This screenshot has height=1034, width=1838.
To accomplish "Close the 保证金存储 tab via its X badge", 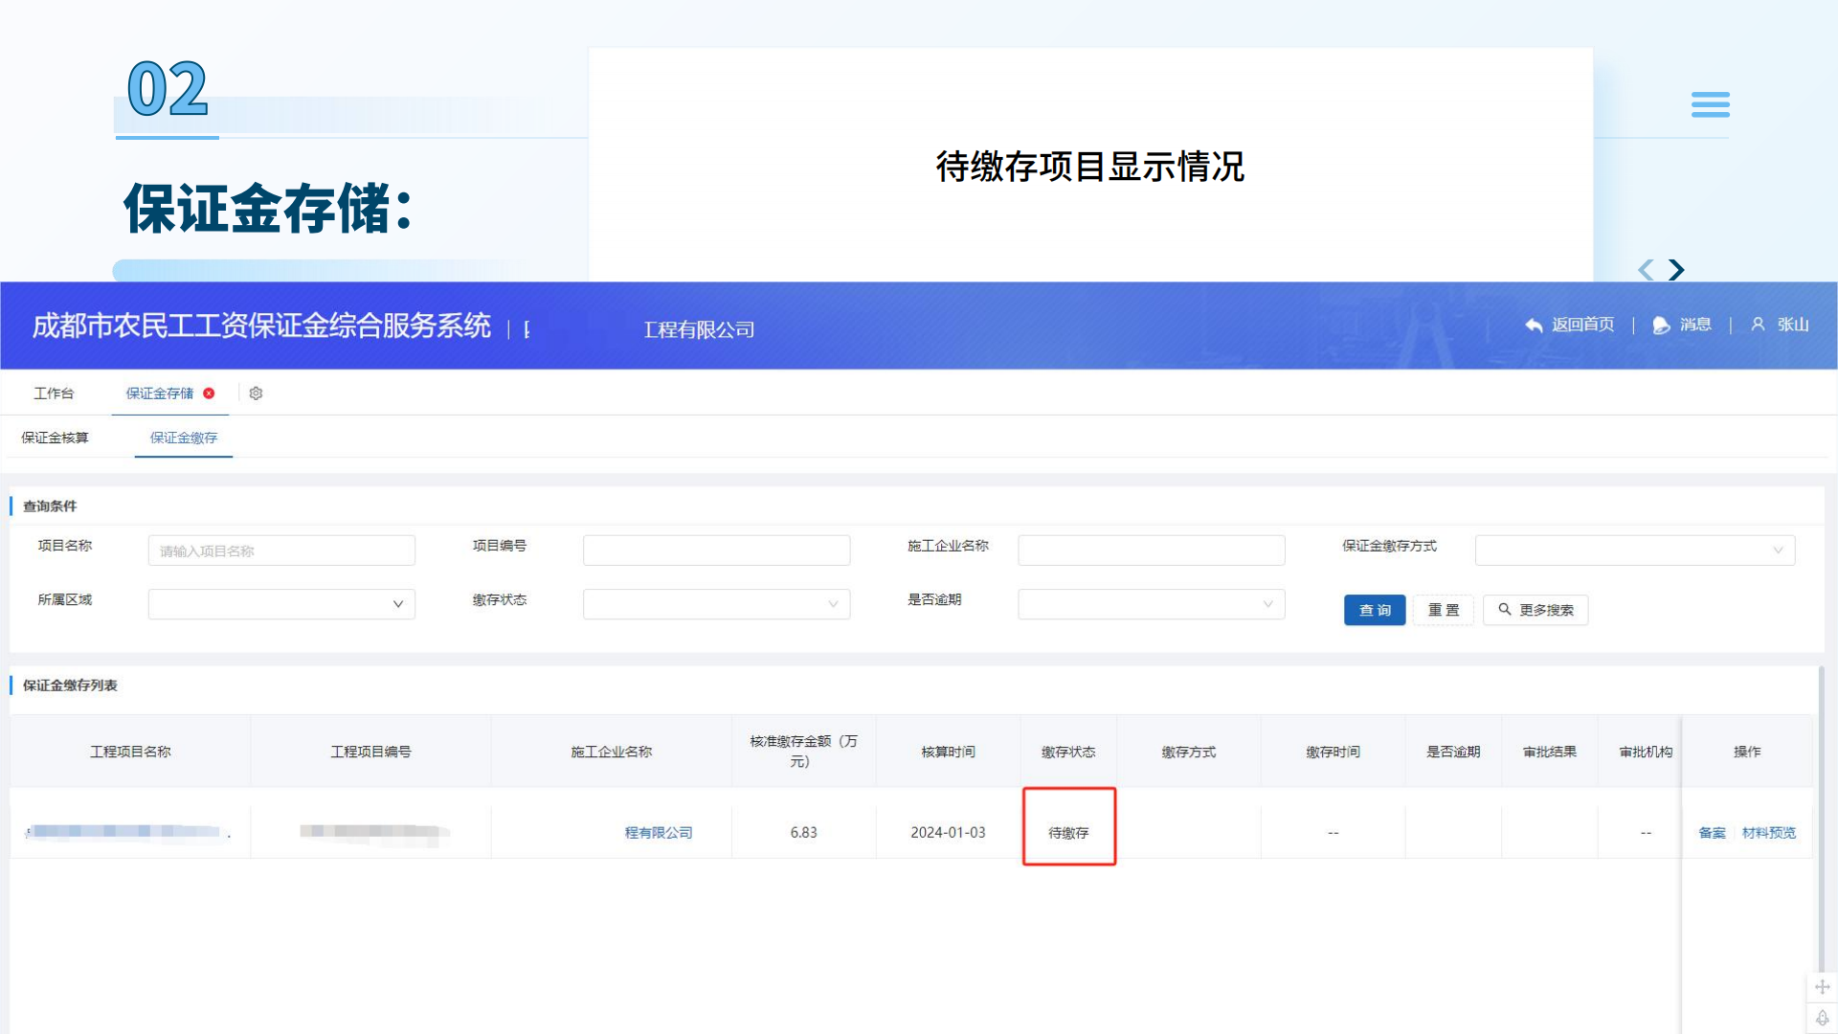I will (x=210, y=393).
